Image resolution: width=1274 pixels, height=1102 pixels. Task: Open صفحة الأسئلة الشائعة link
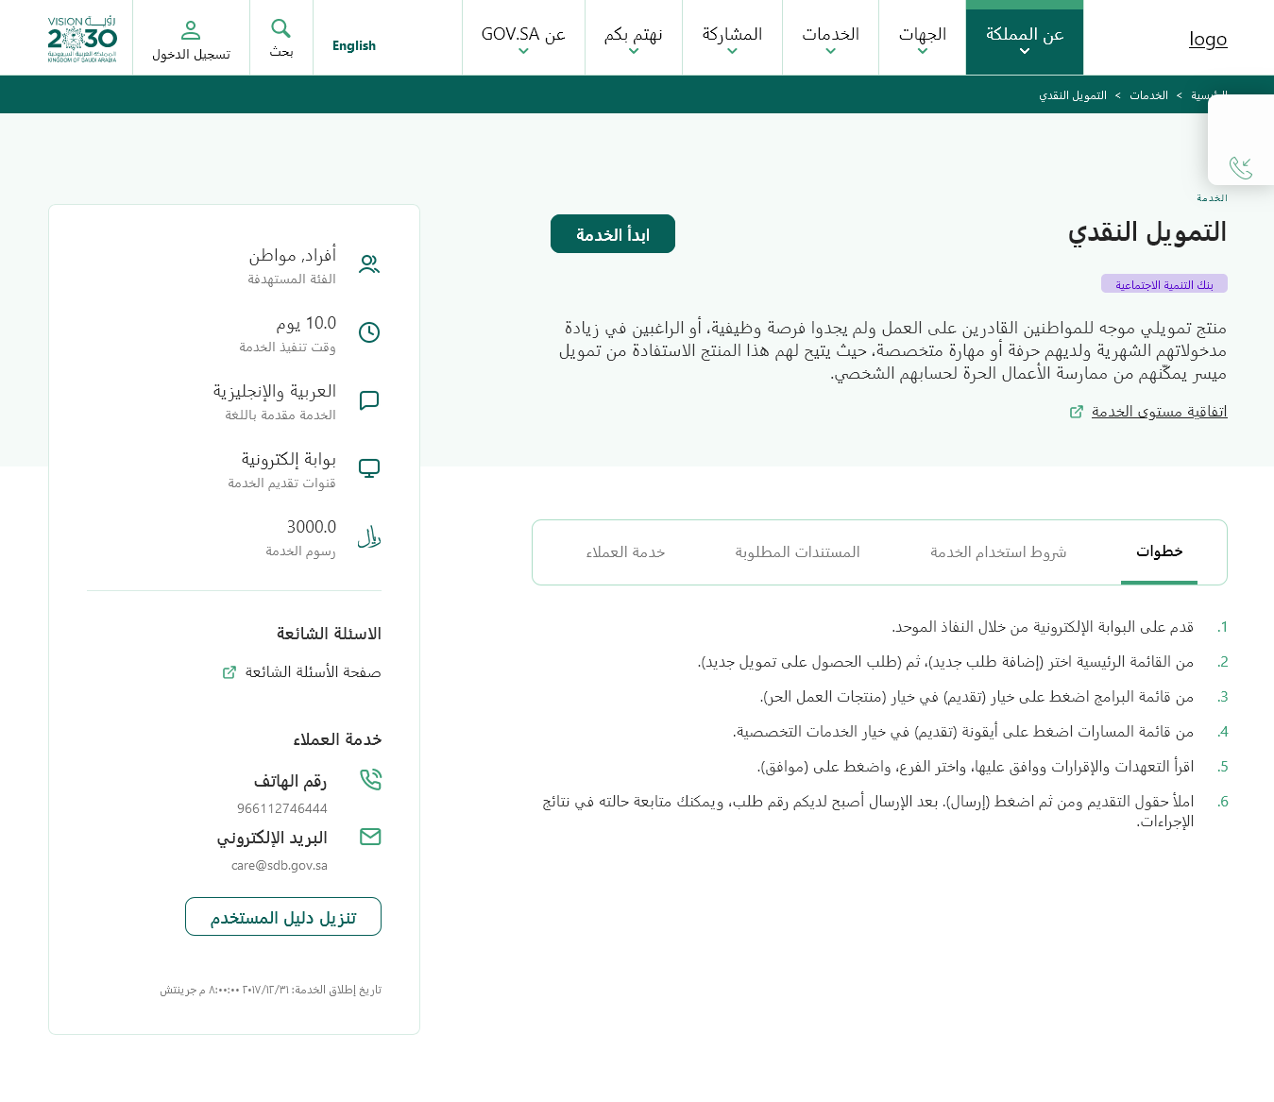point(313,672)
